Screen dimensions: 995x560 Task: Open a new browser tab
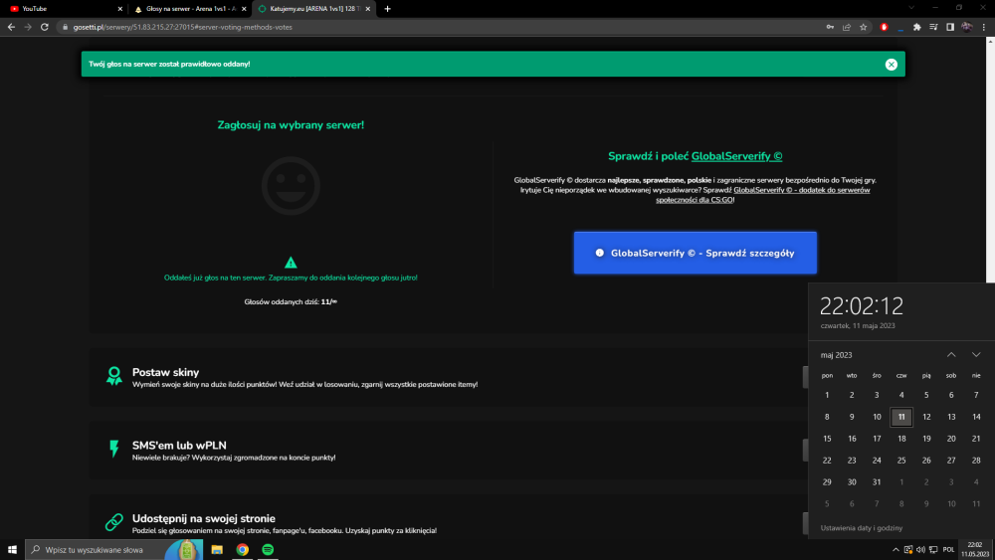click(388, 9)
